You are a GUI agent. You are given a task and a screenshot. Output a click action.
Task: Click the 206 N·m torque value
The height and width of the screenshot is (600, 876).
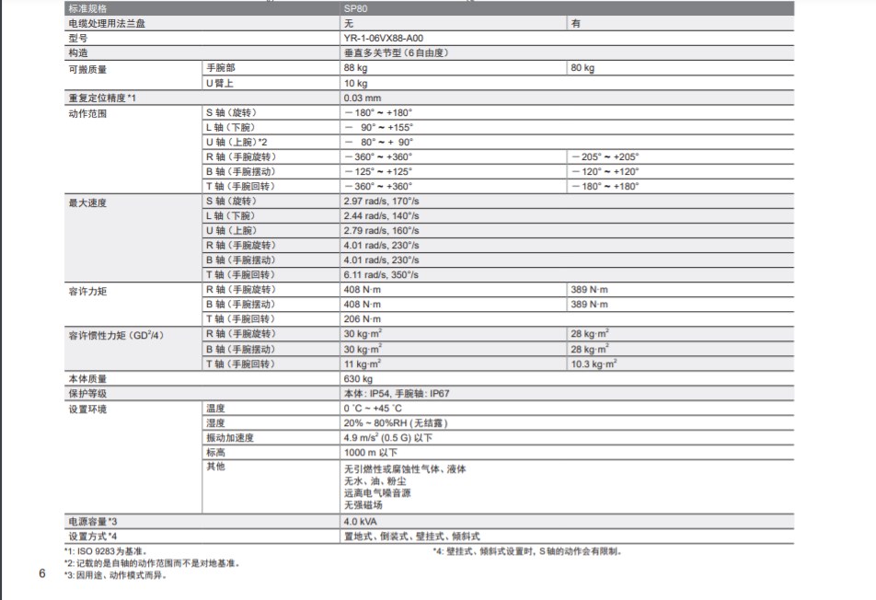click(x=362, y=319)
